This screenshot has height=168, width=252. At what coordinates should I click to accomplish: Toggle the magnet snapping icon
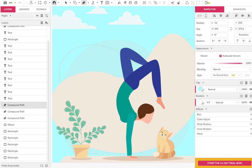(54, 3)
